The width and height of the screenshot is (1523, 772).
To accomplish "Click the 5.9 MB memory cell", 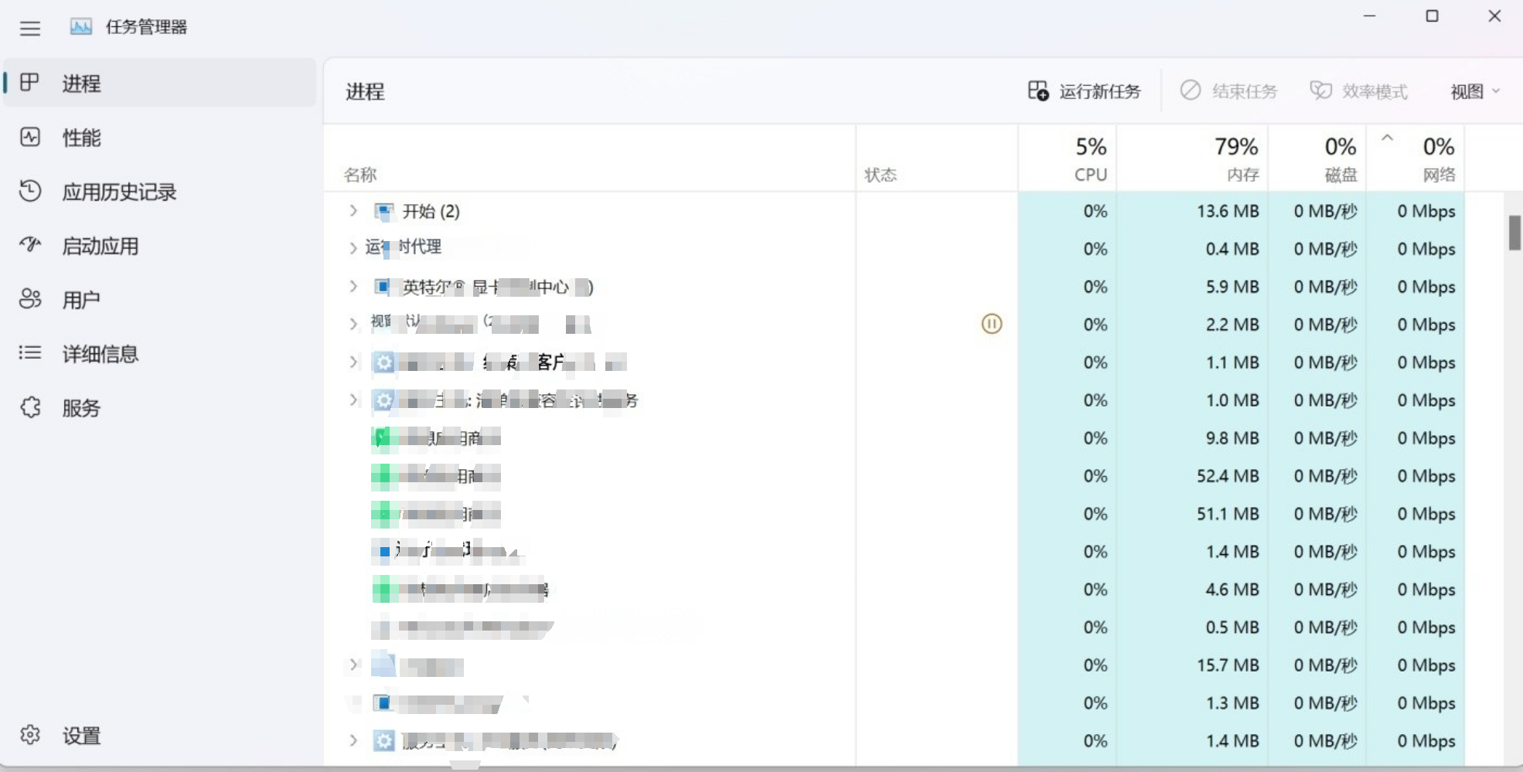I will (1193, 287).
